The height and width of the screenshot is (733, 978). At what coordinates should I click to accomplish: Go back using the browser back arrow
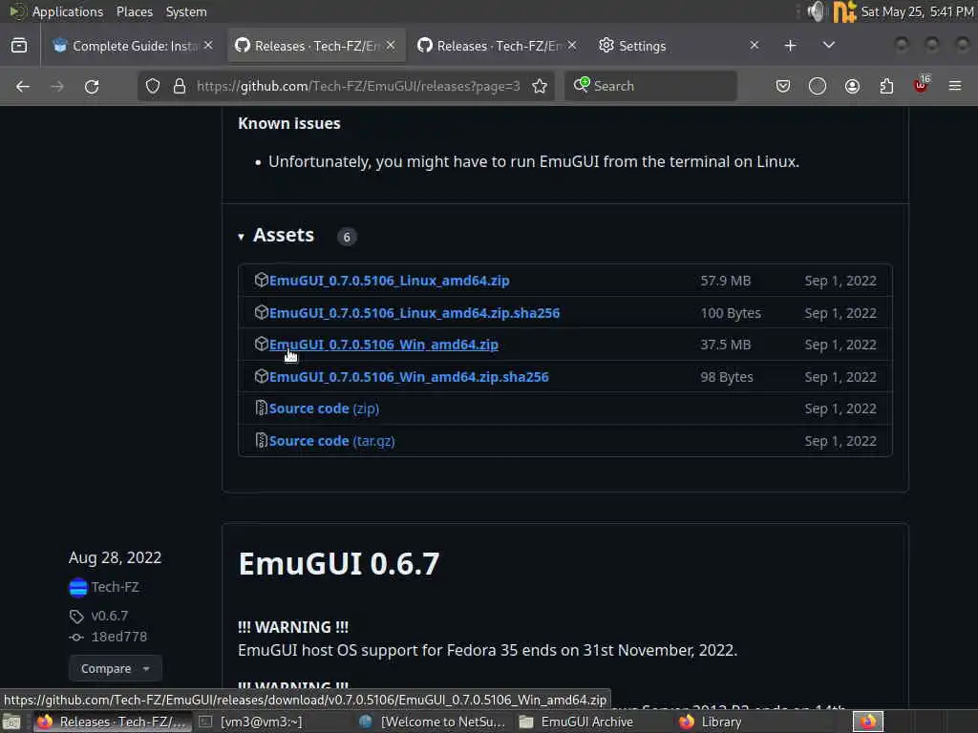(23, 86)
